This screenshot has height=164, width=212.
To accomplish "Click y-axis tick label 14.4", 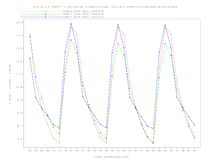I will (19, 36).
